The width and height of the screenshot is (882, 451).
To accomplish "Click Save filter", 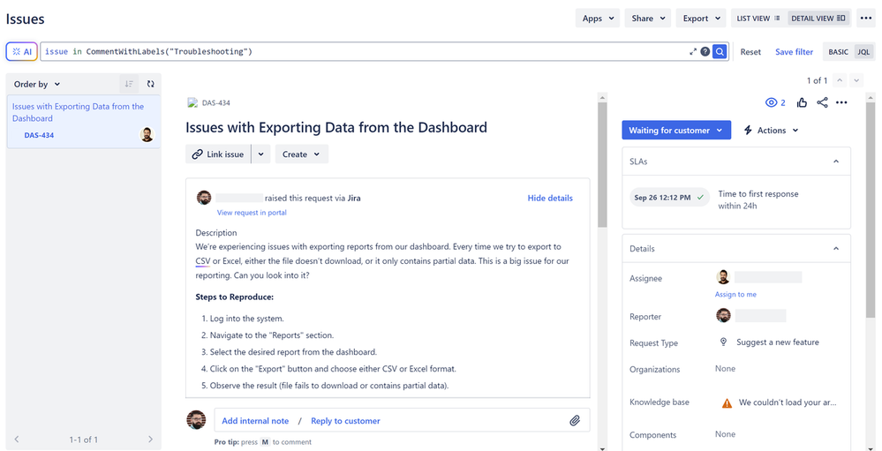I will click(x=794, y=52).
